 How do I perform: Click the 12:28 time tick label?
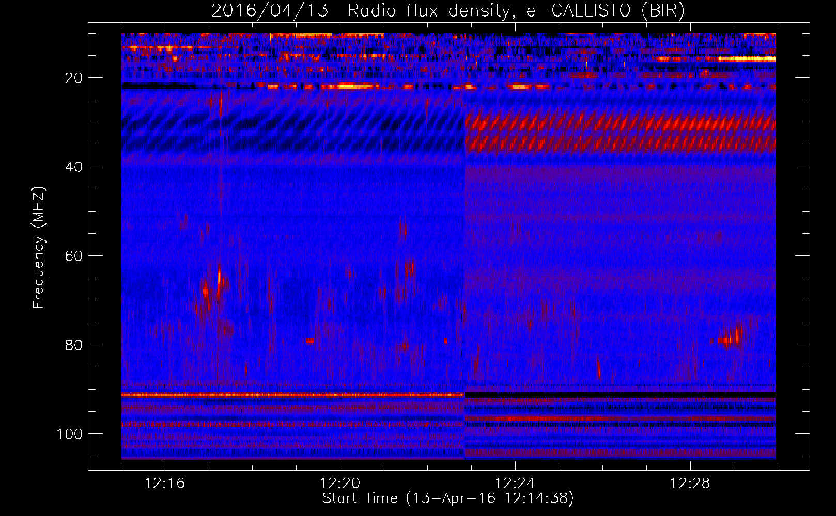tap(690, 483)
